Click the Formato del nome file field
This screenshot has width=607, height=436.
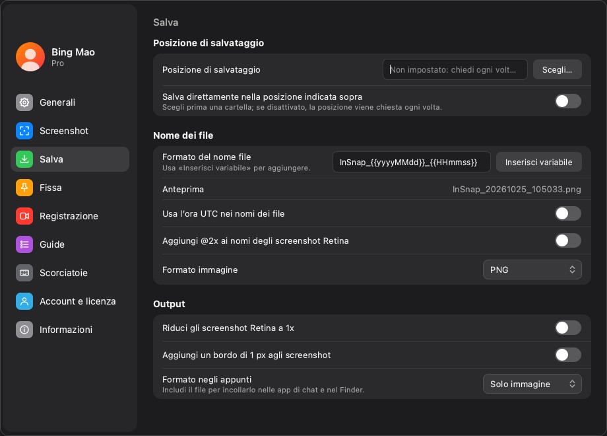click(412, 162)
